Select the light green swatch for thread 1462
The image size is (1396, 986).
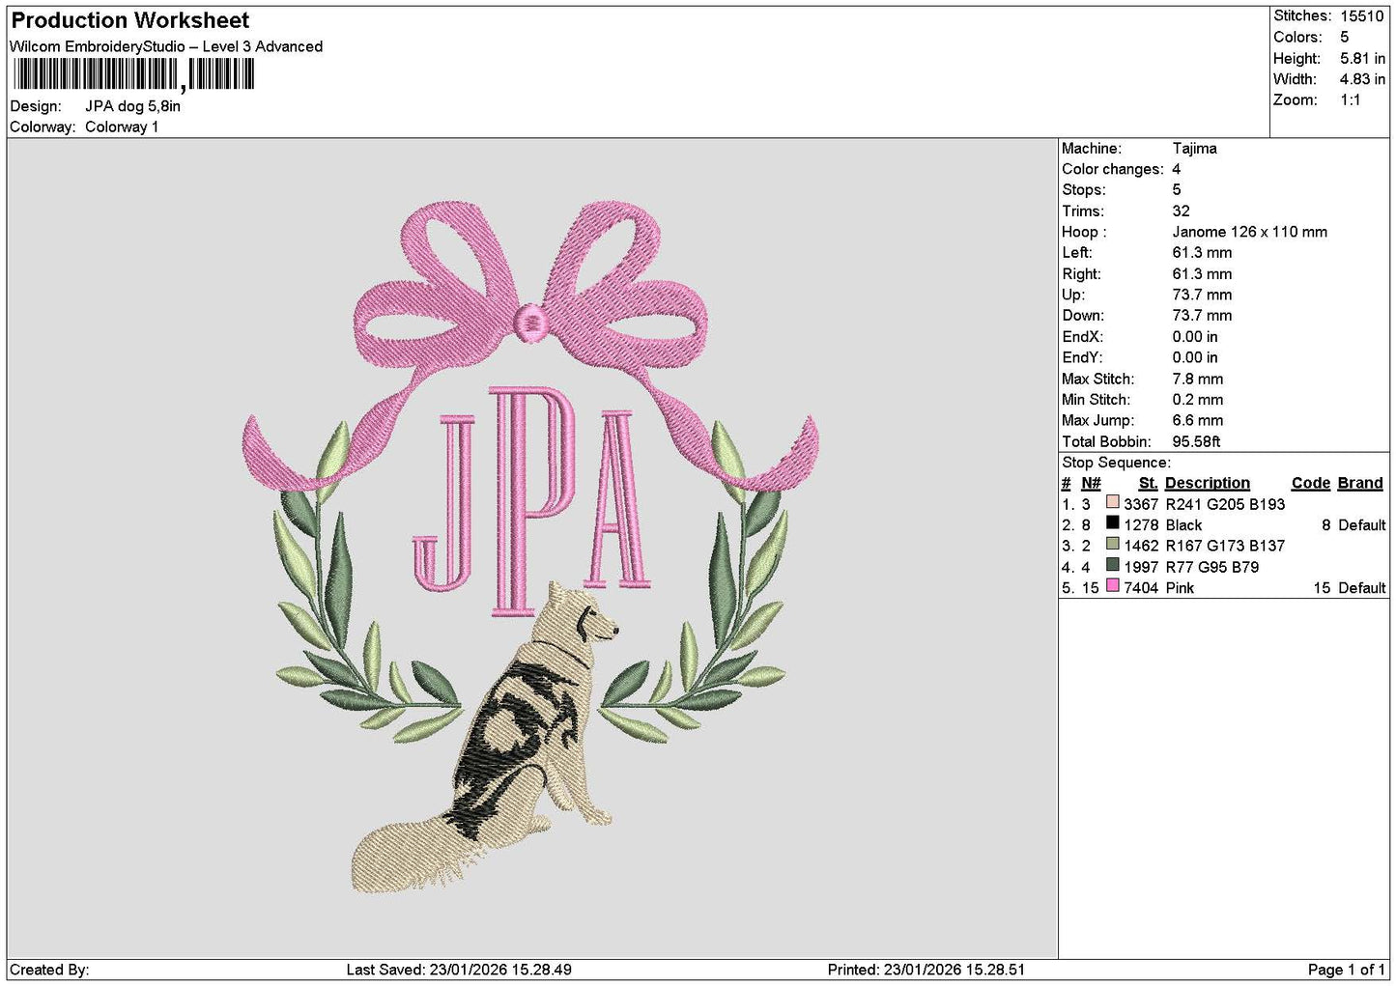click(1112, 544)
